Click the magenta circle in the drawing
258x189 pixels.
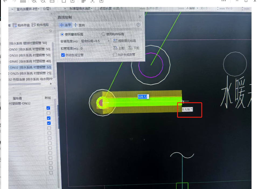tap(151, 65)
